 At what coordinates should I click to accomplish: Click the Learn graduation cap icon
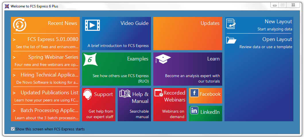coord(163,59)
